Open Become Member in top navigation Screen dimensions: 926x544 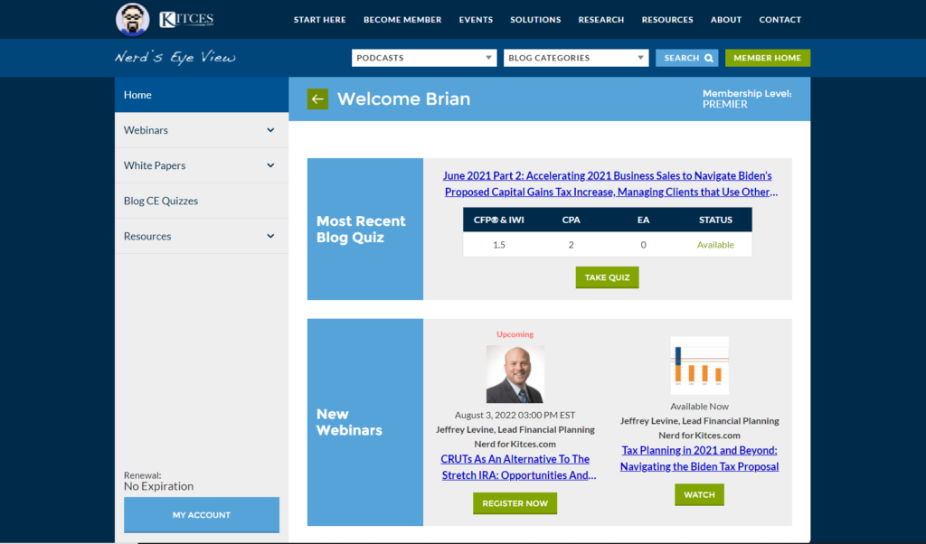(402, 20)
